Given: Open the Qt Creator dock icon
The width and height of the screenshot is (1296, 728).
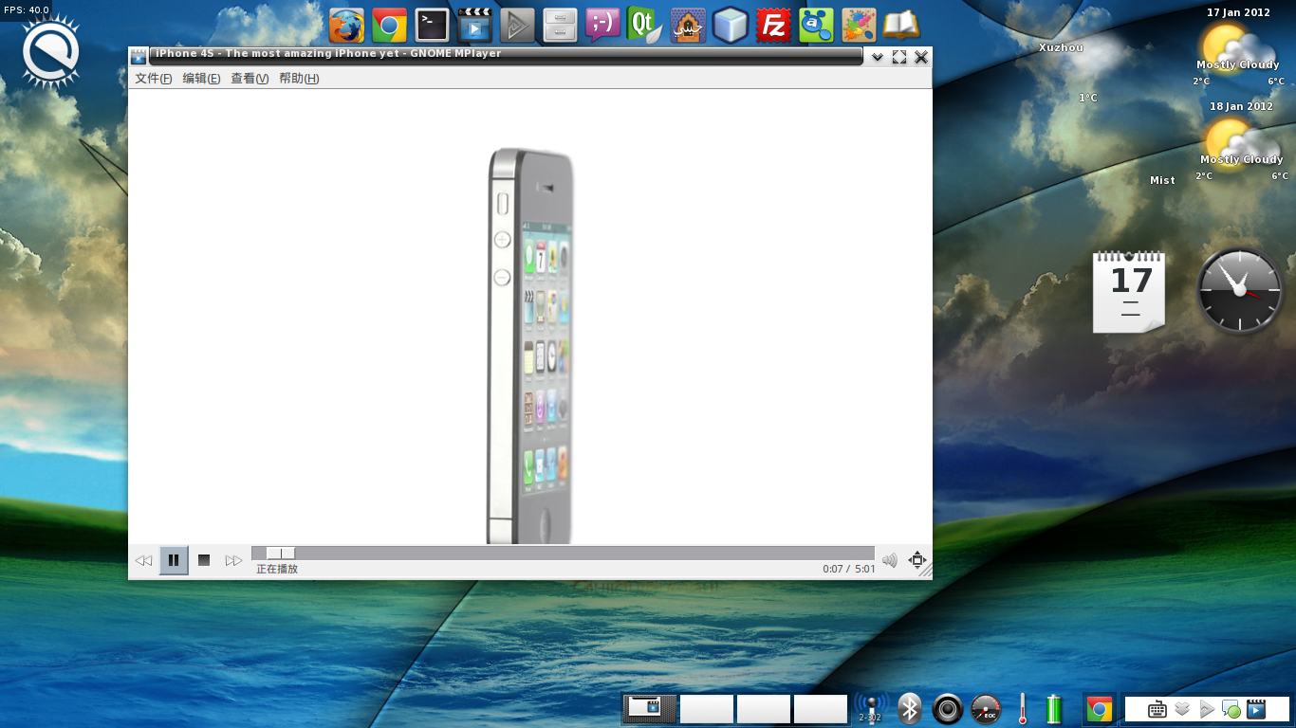Looking at the screenshot, I should (x=645, y=26).
